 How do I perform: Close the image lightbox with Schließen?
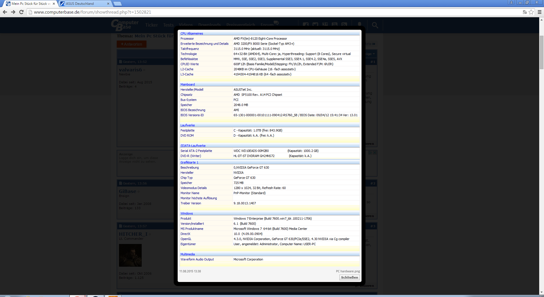pos(349,277)
